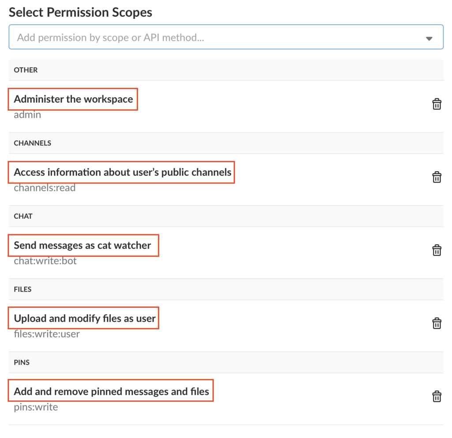The width and height of the screenshot is (452, 438).
Task: Click the Select Permission Scopes heading
Action: [x=80, y=12]
